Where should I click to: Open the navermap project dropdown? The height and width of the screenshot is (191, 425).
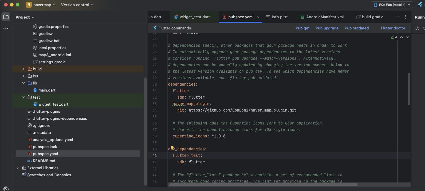[41, 5]
